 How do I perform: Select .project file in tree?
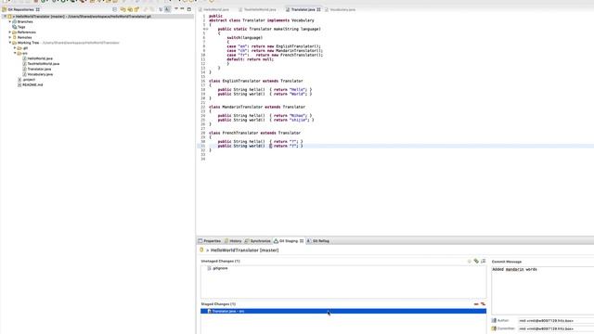point(26,80)
